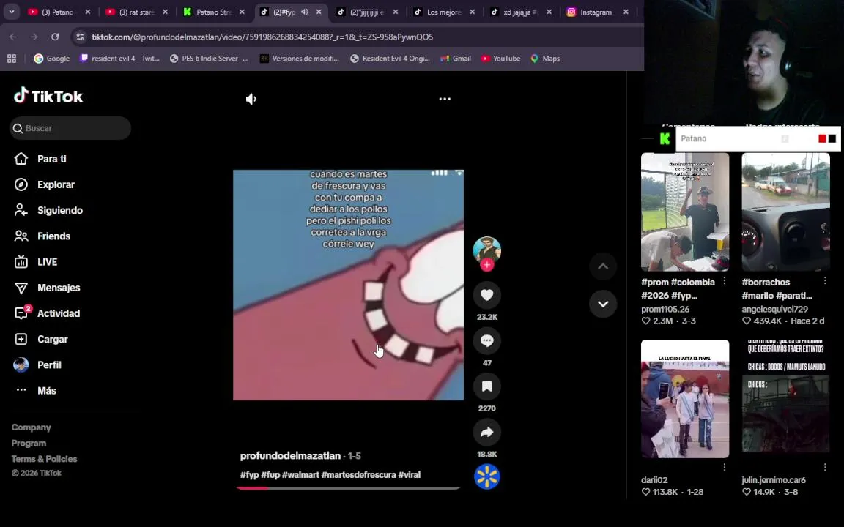Expand Company footer section

pyautogui.click(x=32, y=427)
